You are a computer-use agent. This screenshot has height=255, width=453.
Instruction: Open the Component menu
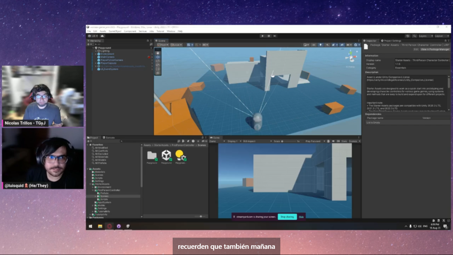click(130, 31)
